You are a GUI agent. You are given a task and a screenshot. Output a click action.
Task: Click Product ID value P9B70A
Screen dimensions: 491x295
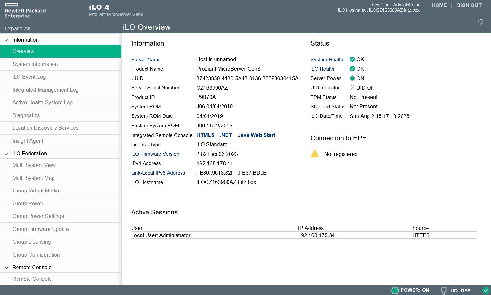coord(206,97)
